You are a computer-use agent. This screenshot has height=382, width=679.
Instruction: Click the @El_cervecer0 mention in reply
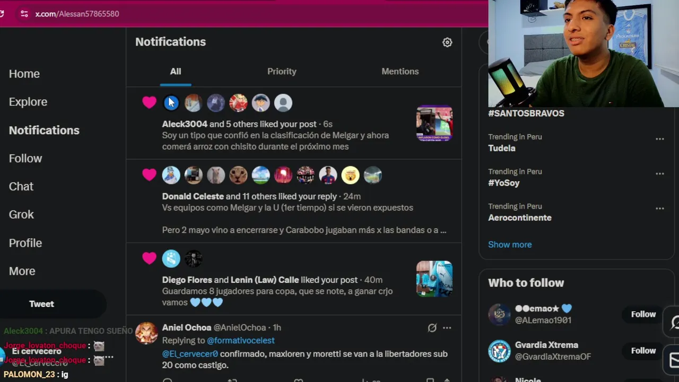190,354
